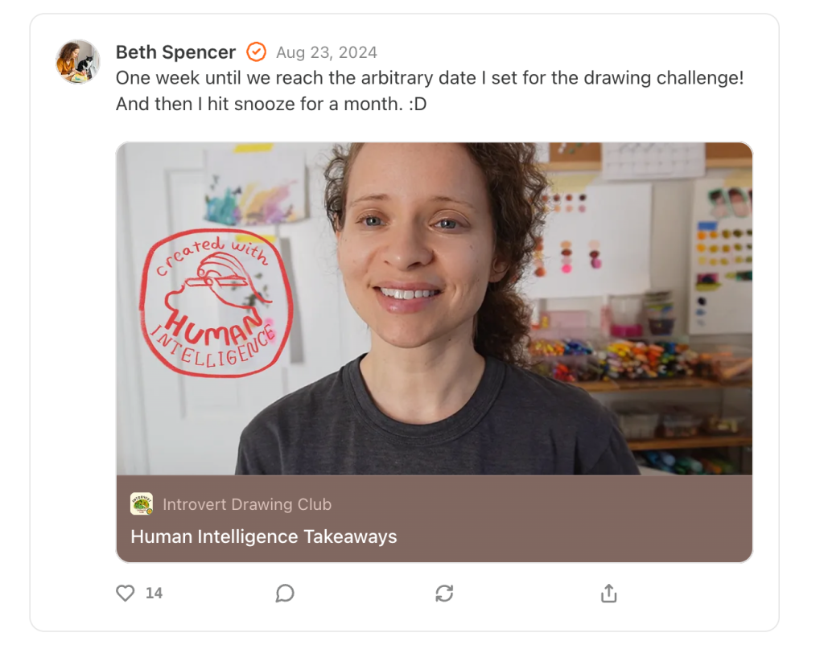The width and height of the screenshot is (824, 645).
Task: Open Beth Spencer's profile name link
Action: coord(175,52)
